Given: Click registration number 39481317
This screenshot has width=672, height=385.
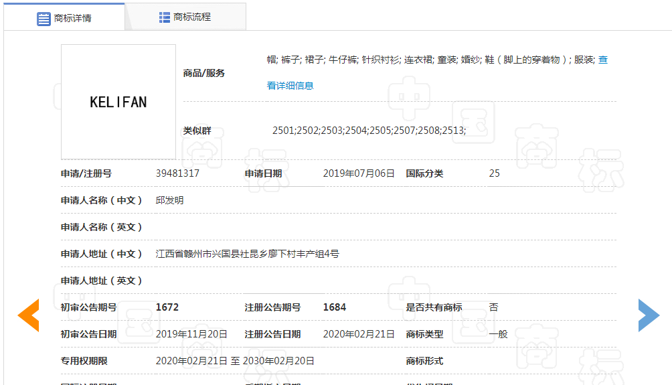Looking at the screenshot, I should point(177,173).
